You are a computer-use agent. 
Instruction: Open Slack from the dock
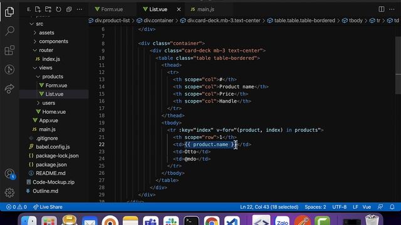(171, 221)
